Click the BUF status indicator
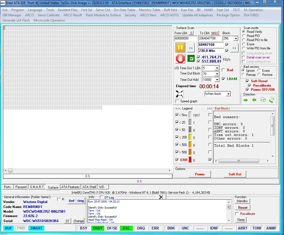This screenshot has height=235, width=284. tap(8, 228)
